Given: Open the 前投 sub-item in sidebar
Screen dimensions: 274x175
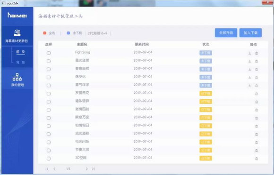Looking at the screenshot, I should pos(21,52).
